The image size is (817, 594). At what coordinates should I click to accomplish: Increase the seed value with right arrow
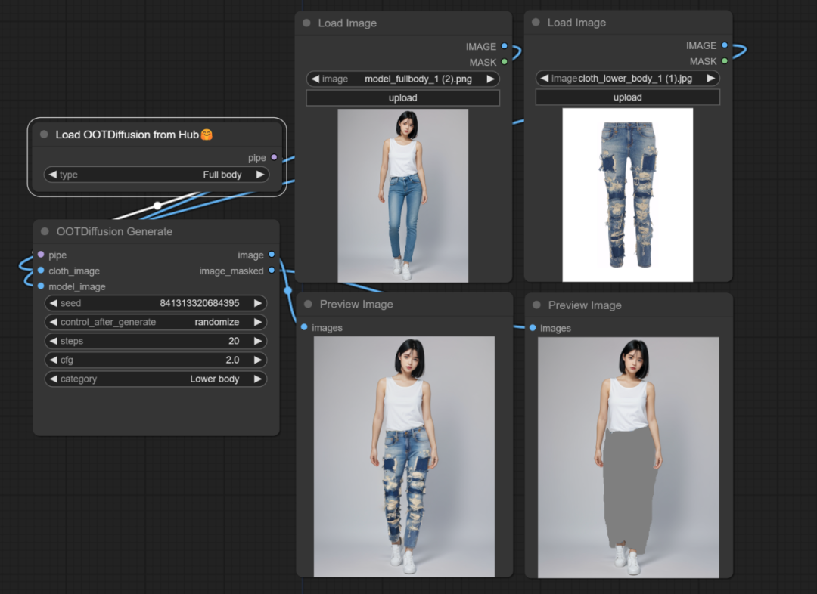coord(257,303)
